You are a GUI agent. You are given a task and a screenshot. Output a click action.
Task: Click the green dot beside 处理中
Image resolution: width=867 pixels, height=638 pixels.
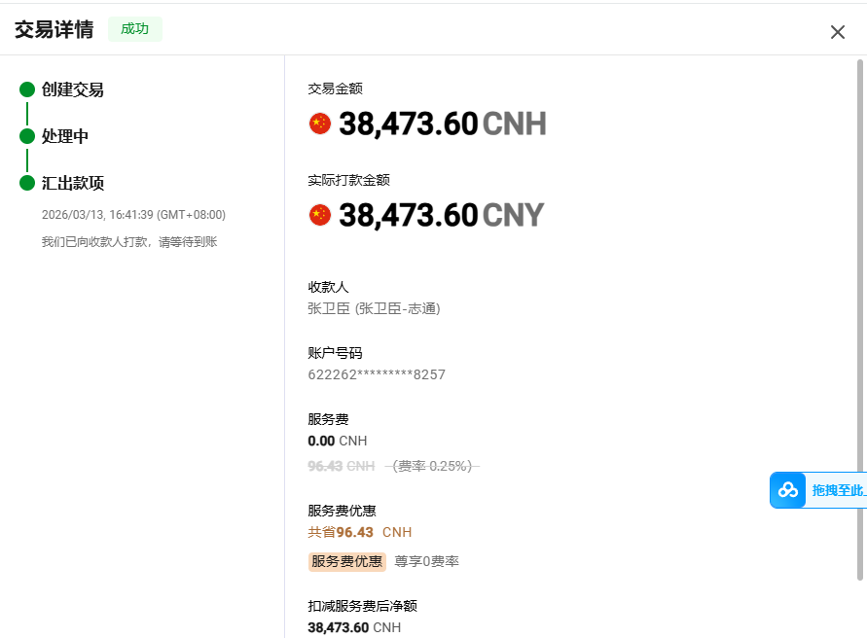[x=27, y=136]
